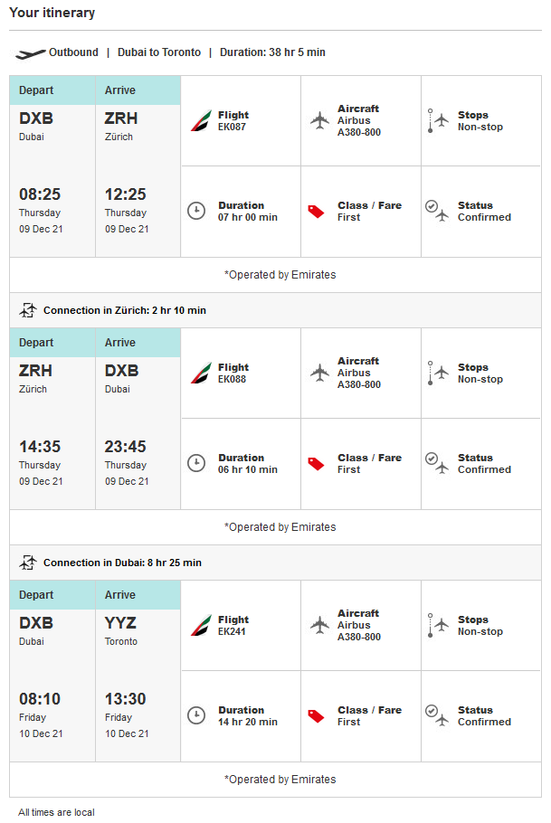Click aircraft icon next to EK088 Airbus A380-800
This screenshot has width=551, height=823.
[318, 373]
